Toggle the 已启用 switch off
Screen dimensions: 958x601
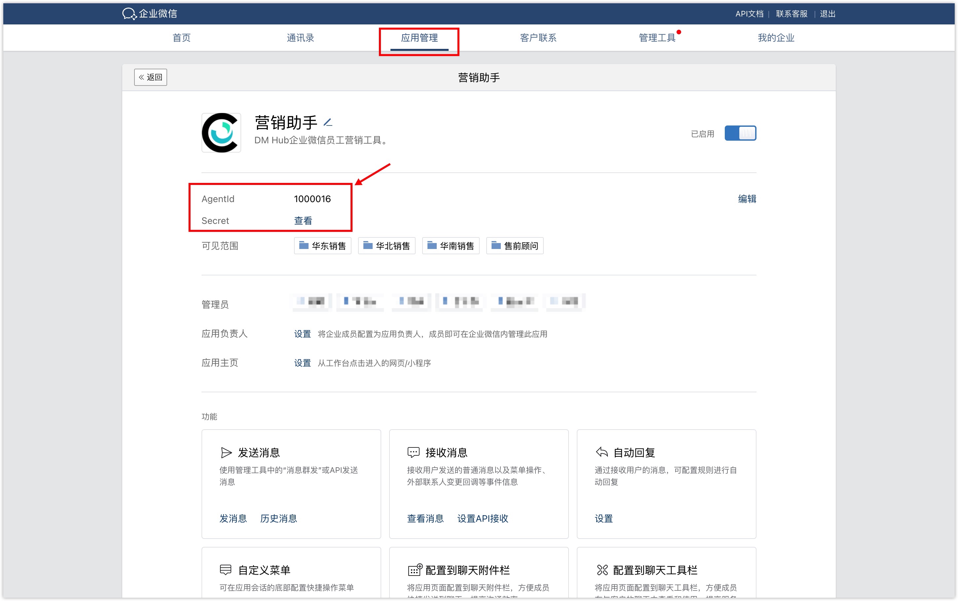740,133
